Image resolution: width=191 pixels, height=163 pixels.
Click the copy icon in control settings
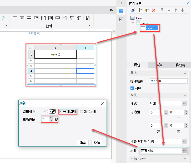[x=140, y=10]
